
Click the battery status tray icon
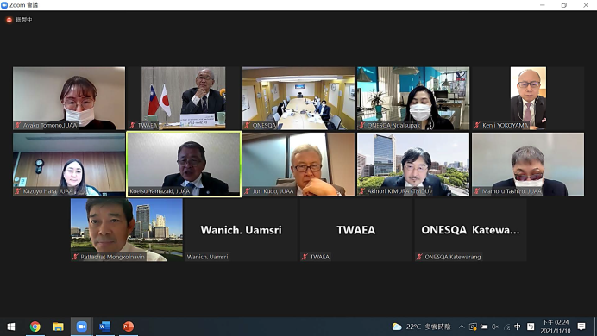pyautogui.click(x=484, y=327)
